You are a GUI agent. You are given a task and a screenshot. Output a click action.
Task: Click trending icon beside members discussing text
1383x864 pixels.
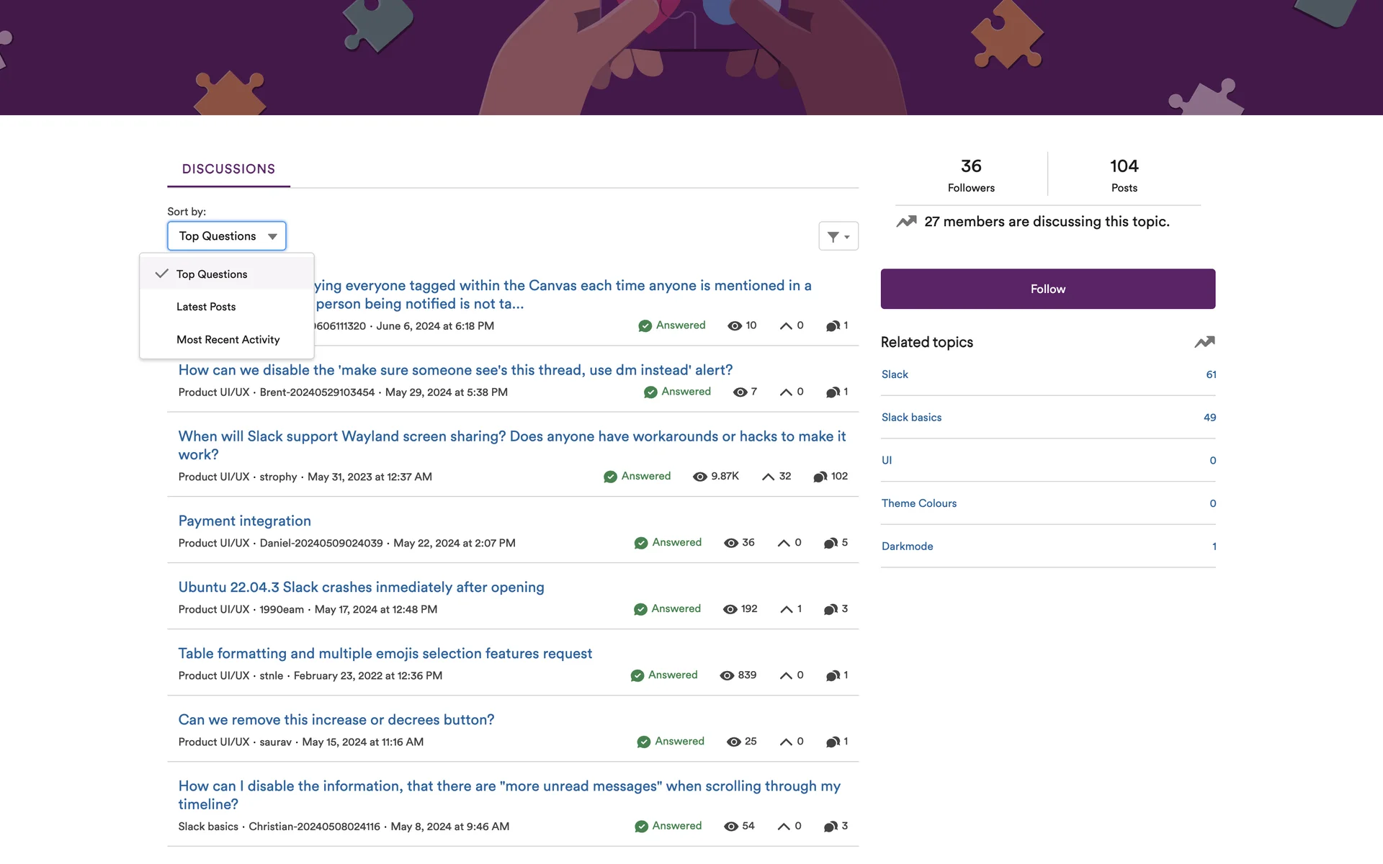906,222
